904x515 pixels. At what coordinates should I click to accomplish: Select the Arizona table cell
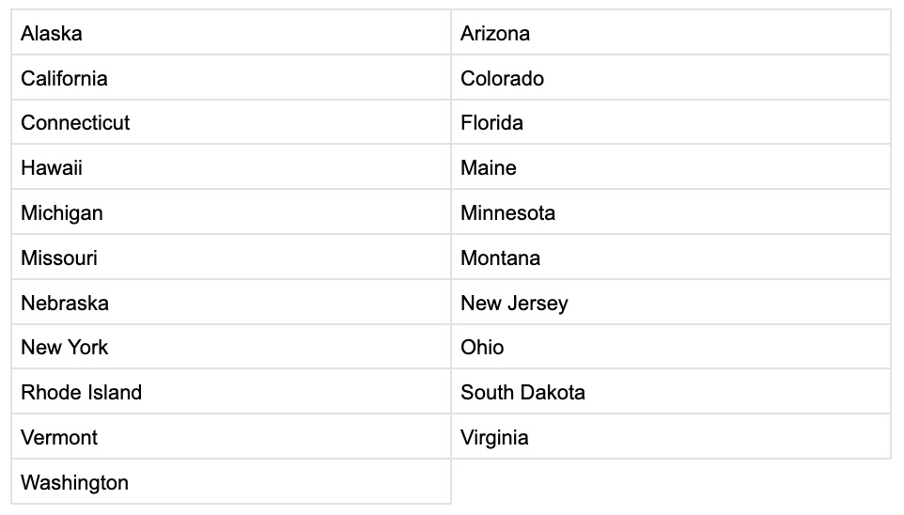pos(495,34)
